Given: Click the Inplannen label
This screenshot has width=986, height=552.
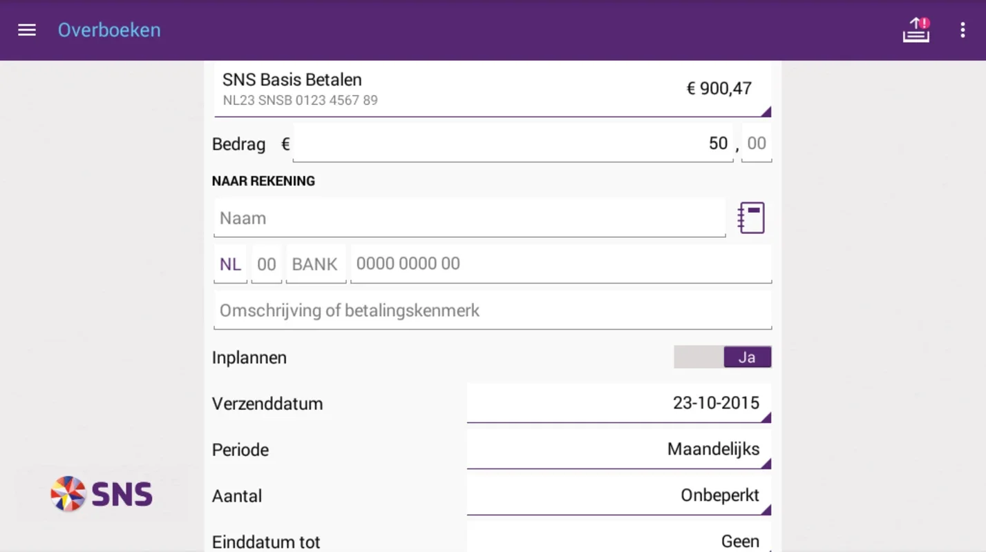Looking at the screenshot, I should [x=249, y=357].
